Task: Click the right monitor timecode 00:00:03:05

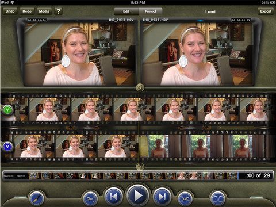Action: coord(241,20)
